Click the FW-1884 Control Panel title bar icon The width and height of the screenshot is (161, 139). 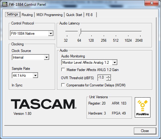click(5, 4)
